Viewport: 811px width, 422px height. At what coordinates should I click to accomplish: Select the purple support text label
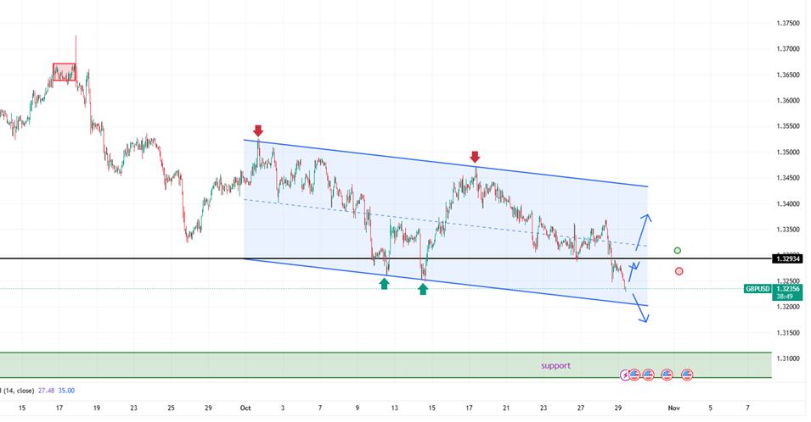point(555,366)
